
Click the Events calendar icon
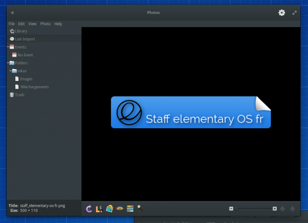point(12,47)
